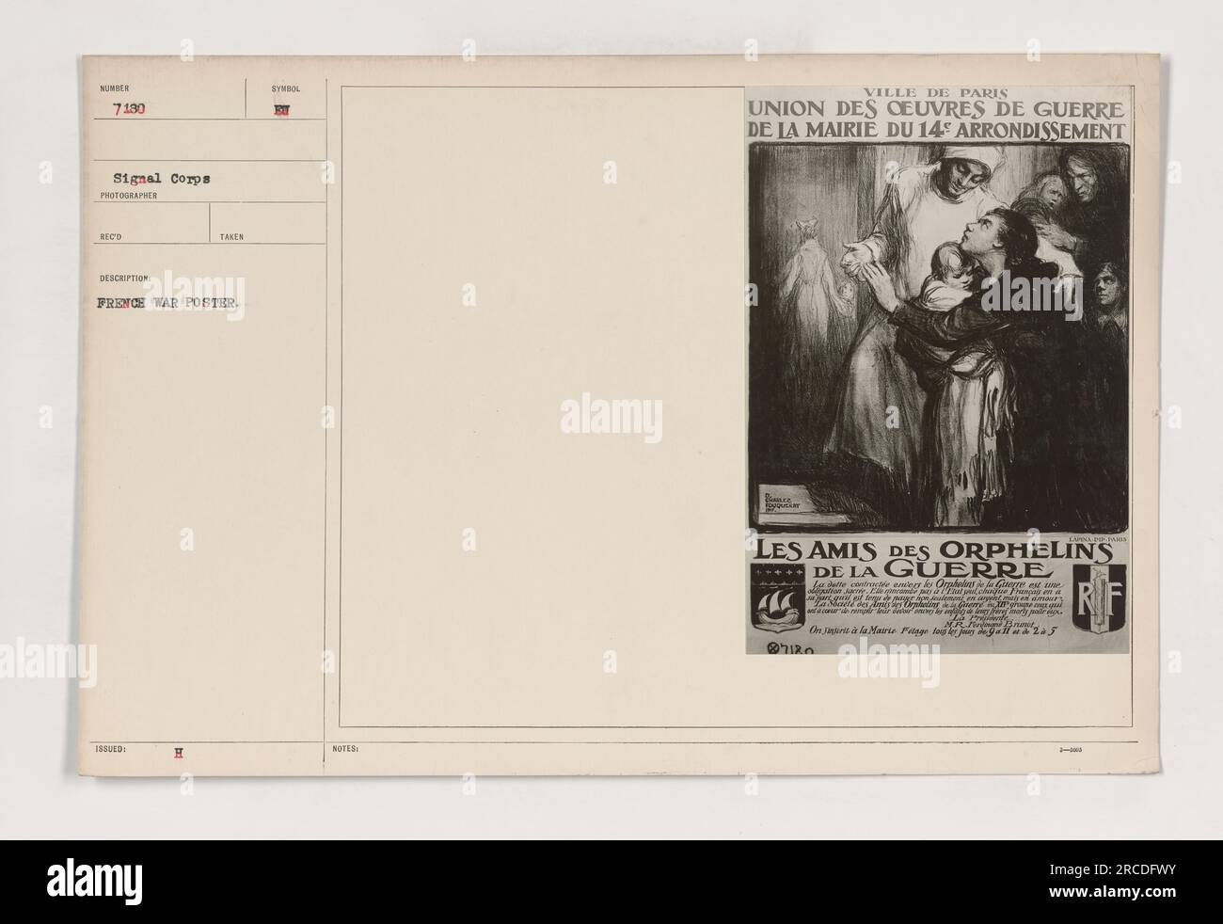This screenshot has height=924, width=1223.
Task: Click the "TAKEN" field label
Action: 231,237
